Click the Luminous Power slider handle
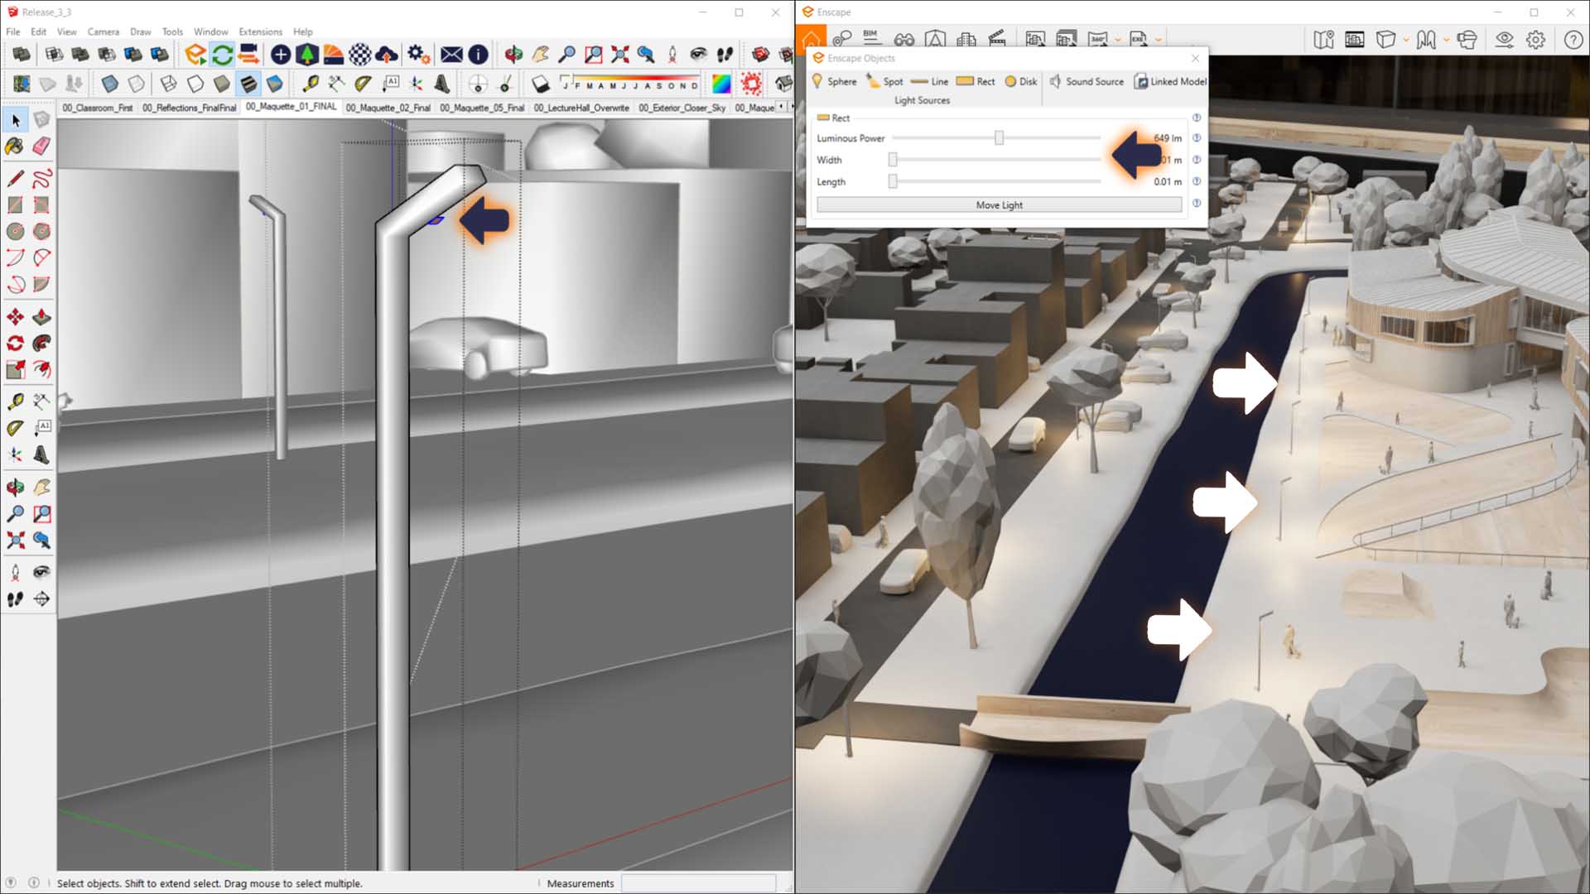The width and height of the screenshot is (1590, 894). click(x=999, y=138)
